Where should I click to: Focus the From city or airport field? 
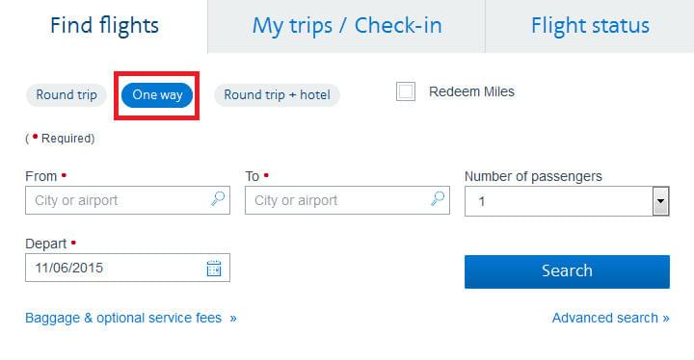(127, 200)
